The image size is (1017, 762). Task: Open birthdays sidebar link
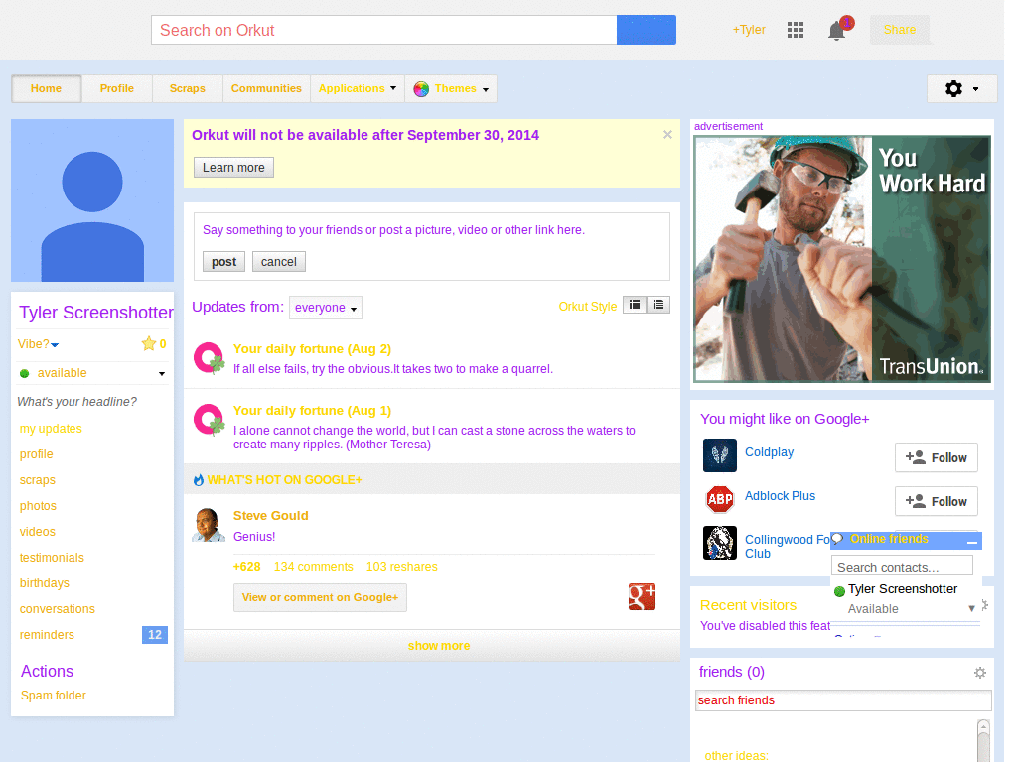(x=44, y=583)
